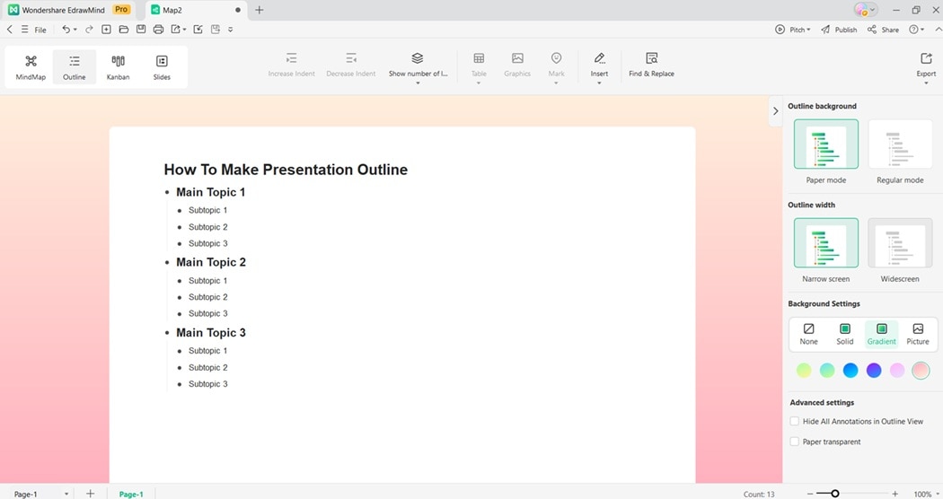The width and height of the screenshot is (943, 499).
Task: Click the Graphics tool
Action: (517, 65)
